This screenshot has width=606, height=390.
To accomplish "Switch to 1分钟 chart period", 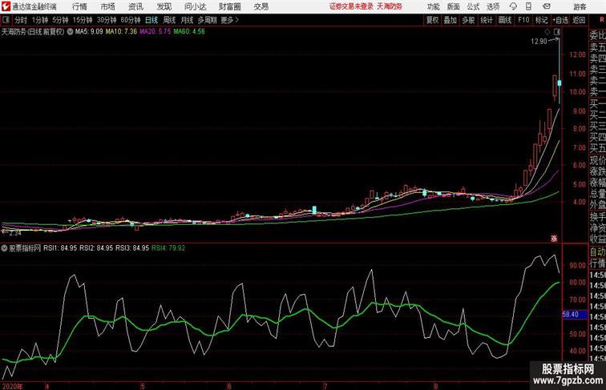I will [40, 20].
